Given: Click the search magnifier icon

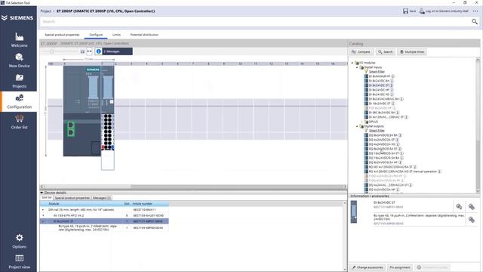Looking at the screenshot, I should (x=475, y=22).
